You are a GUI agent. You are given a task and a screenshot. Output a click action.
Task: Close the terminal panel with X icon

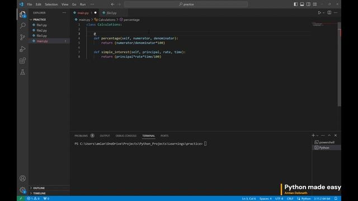click(336, 135)
